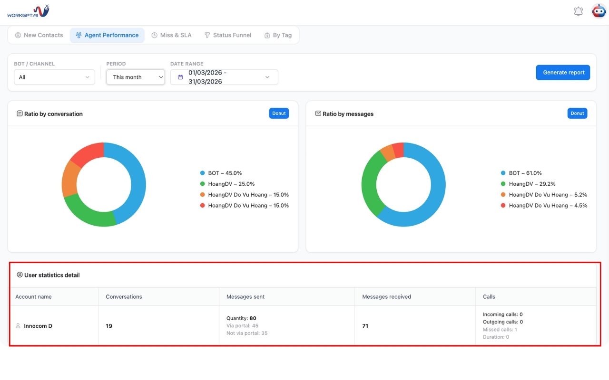This screenshot has width=609, height=380.
Task: Expand the Bot / Channel dropdown
Action: [54, 77]
